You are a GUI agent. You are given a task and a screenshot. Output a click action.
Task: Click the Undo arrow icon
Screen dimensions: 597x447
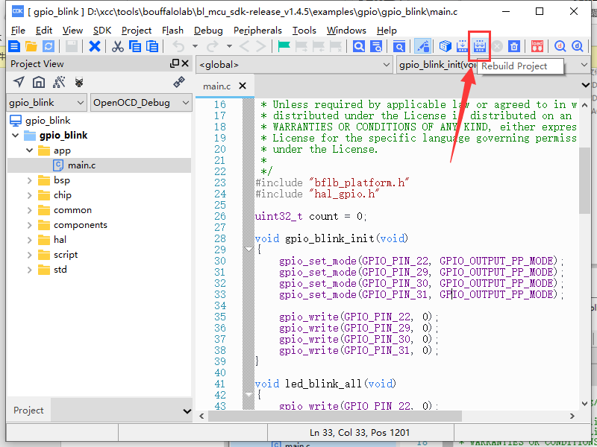(x=178, y=46)
